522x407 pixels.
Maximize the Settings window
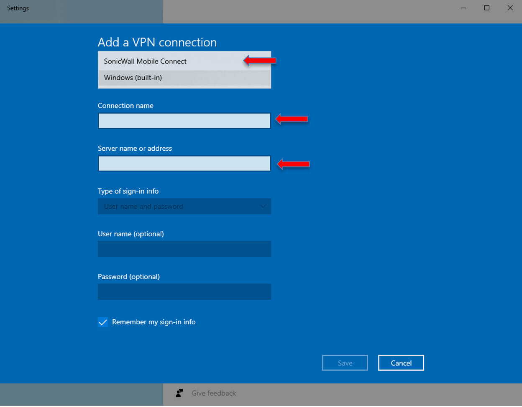(486, 8)
